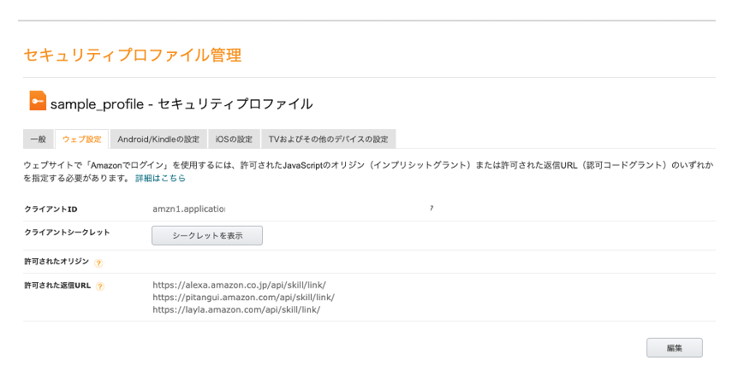Open the Android/Kindleの設定 tab
Viewport: 732px width, 378px height.
[x=158, y=139]
